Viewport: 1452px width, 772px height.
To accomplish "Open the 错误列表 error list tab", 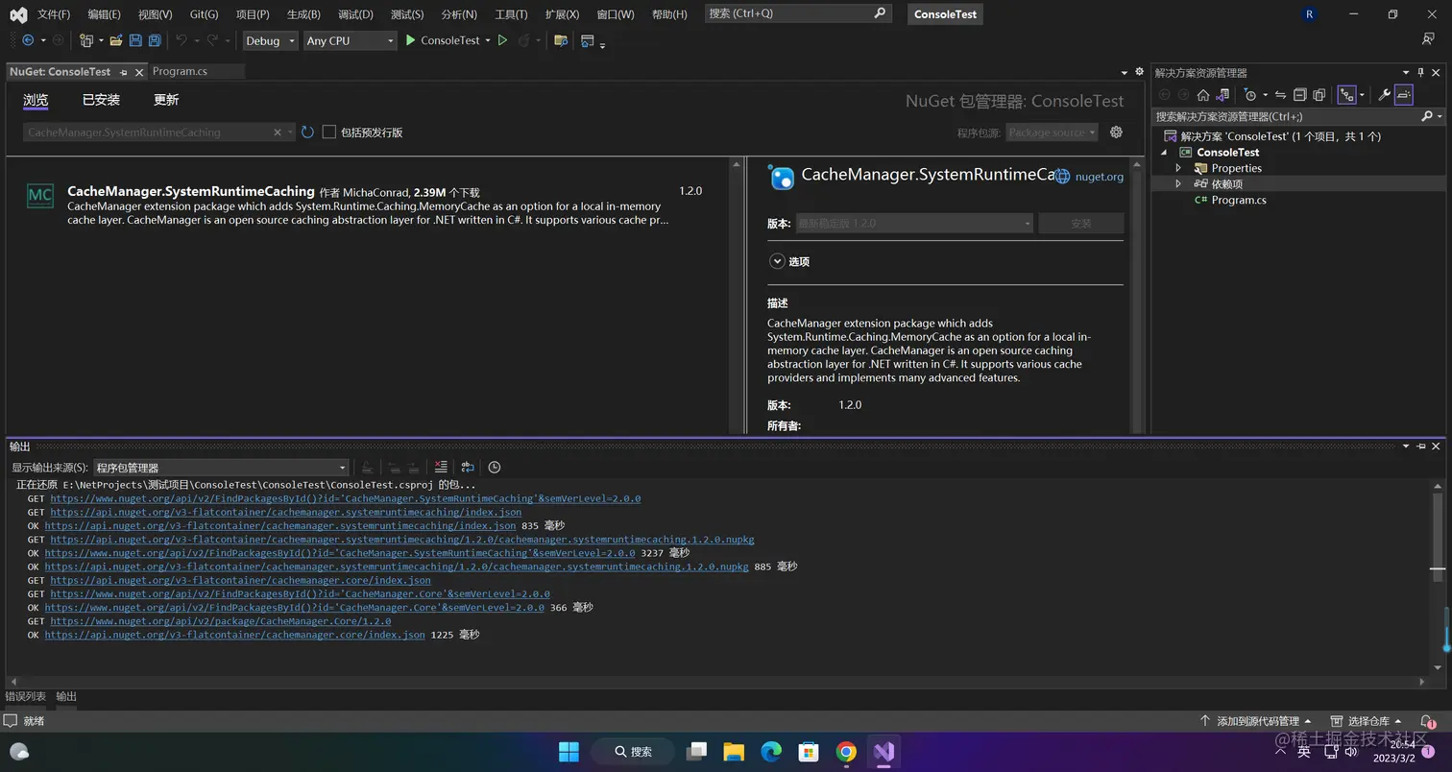I will click(x=26, y=697).
